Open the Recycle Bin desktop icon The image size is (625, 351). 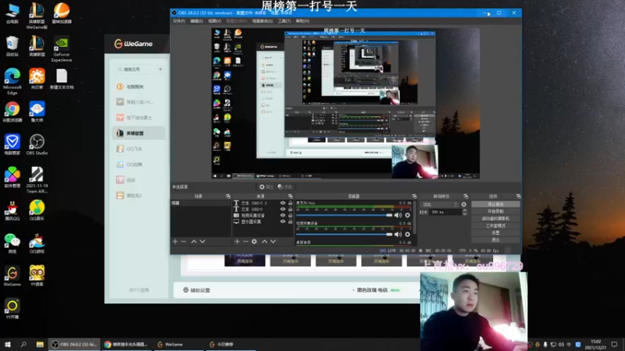pos(12,46)
